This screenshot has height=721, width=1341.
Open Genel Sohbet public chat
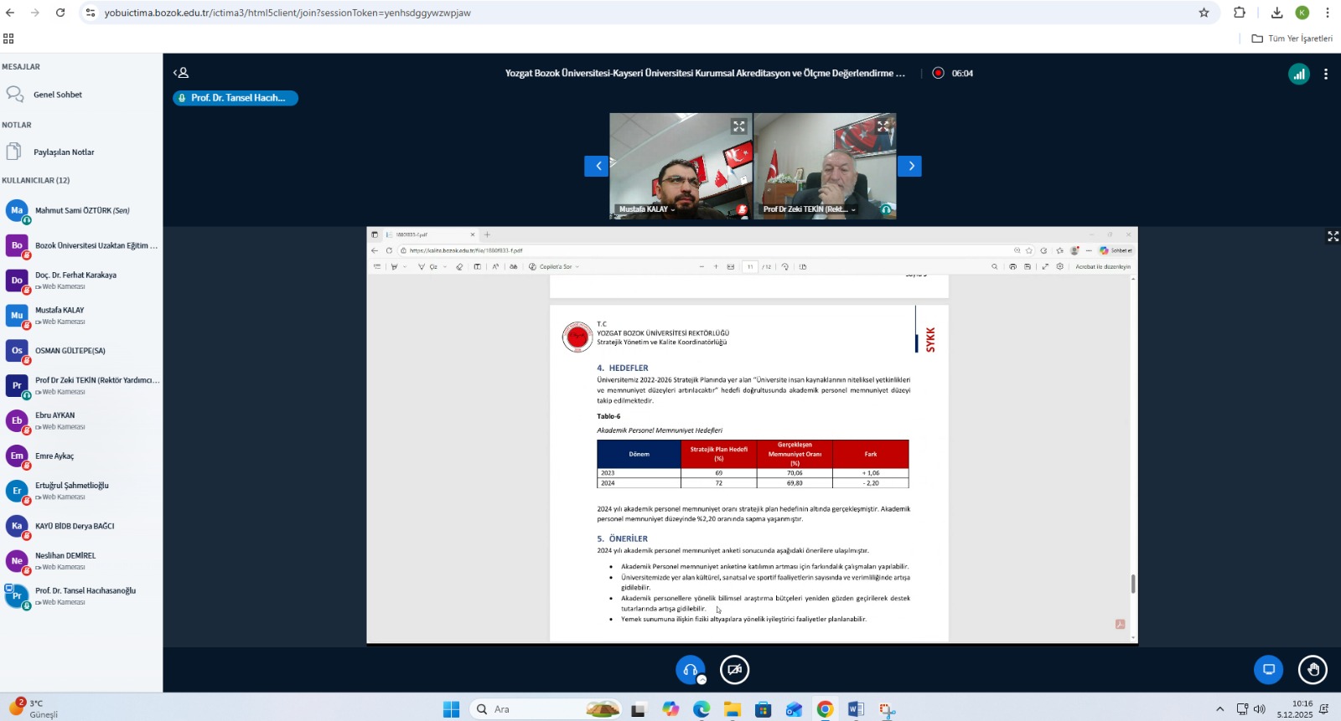[x=57, y=95]
